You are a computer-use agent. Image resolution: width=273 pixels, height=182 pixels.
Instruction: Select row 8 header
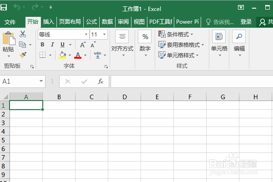click(x=5, y=166)
